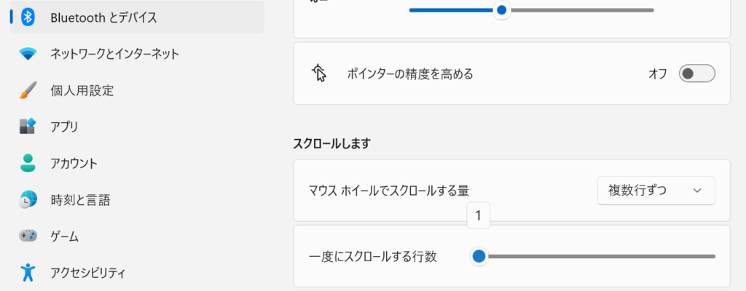
Task: Click the clock globe icon for 時刻と言語
Action: [x=28, y=199]
